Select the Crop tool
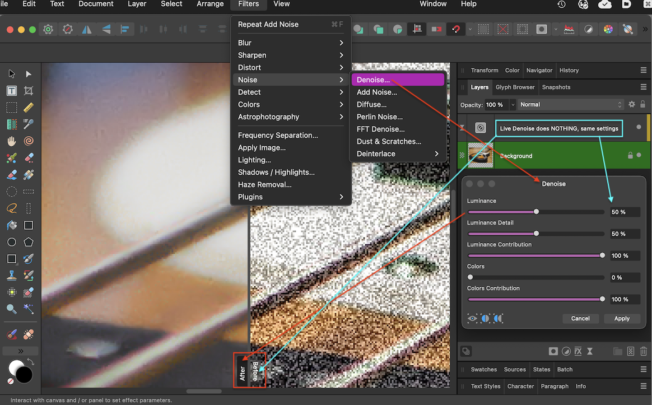652x405 pixels. [x=29, y=90]
